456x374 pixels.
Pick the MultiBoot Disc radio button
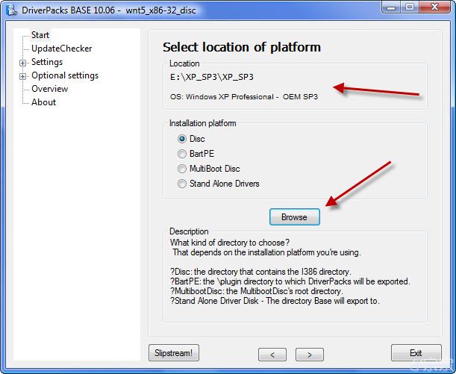(x=182, y=169)
